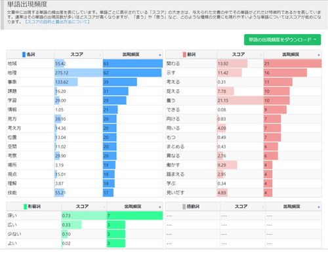328x253 pixels.
Task: Select the verb 養う row label
Action: (x=171, y=100)
